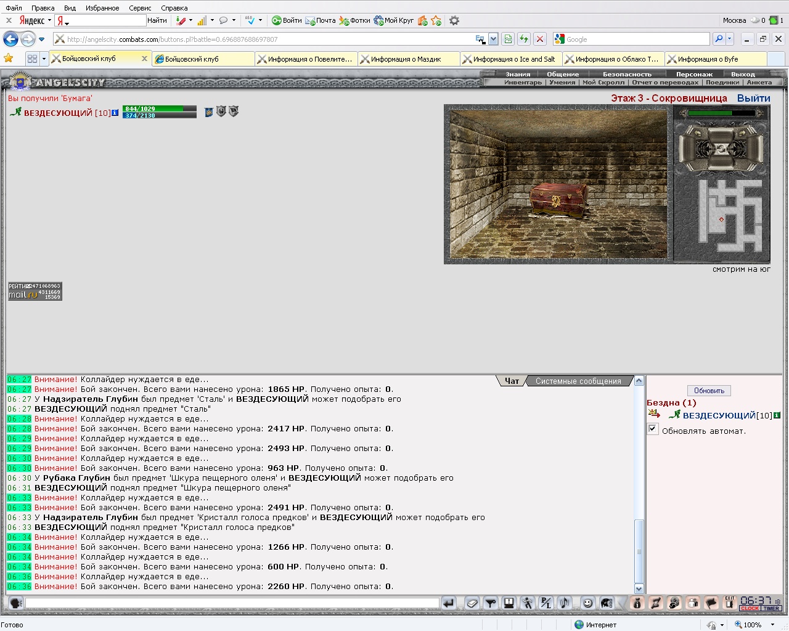Open the Инвентарь link
Screen dimensions: 789x631
523,82
